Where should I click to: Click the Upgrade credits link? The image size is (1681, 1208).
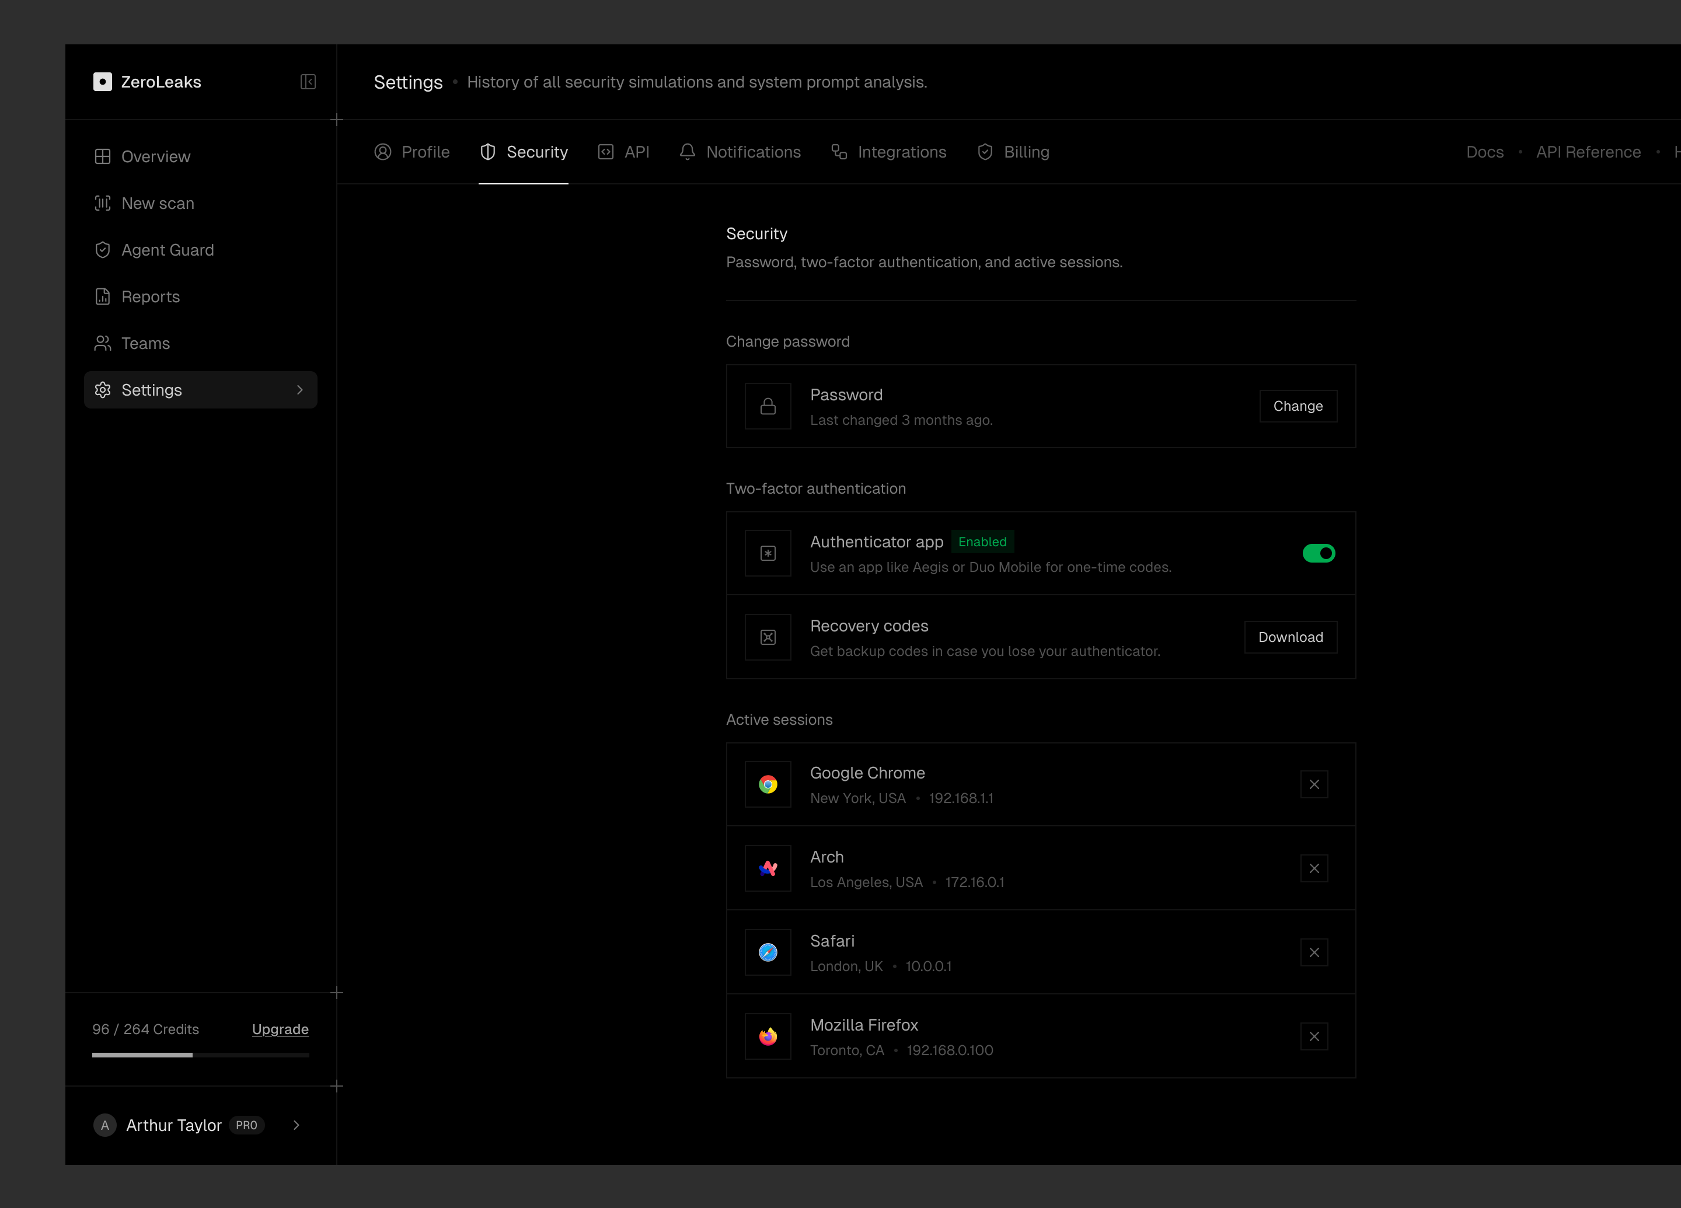point(280,1029)
